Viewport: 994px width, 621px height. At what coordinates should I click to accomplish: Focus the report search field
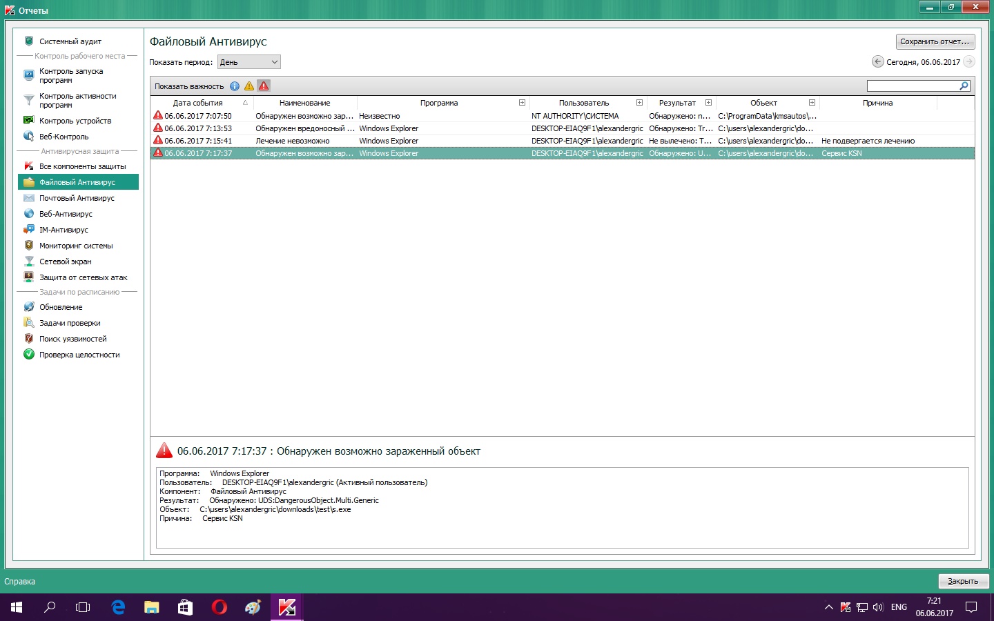click(913, 86)
